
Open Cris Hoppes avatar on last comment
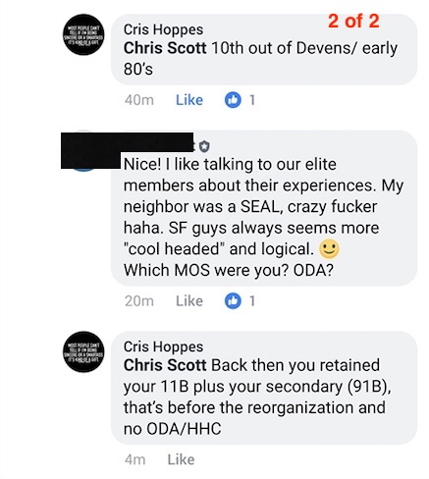[x=83, y=351]
